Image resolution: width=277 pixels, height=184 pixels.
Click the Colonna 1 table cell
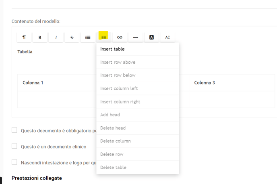pyautogui.click(x=57, y=83)
